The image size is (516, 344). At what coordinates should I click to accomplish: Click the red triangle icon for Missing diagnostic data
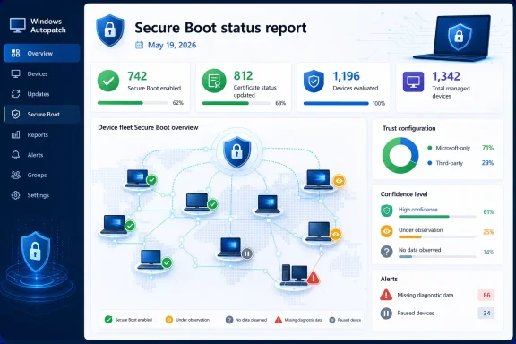386,295
